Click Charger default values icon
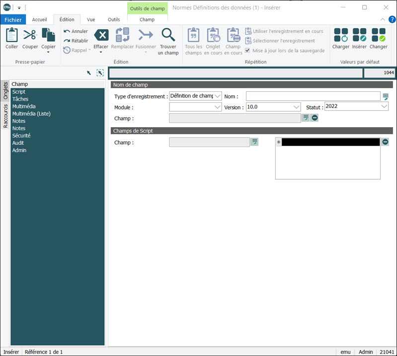Screen dimensions: 397x356 (x=341, y=35)
